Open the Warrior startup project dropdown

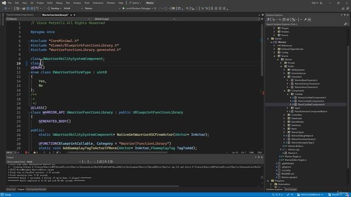click(x=103, y=9)
